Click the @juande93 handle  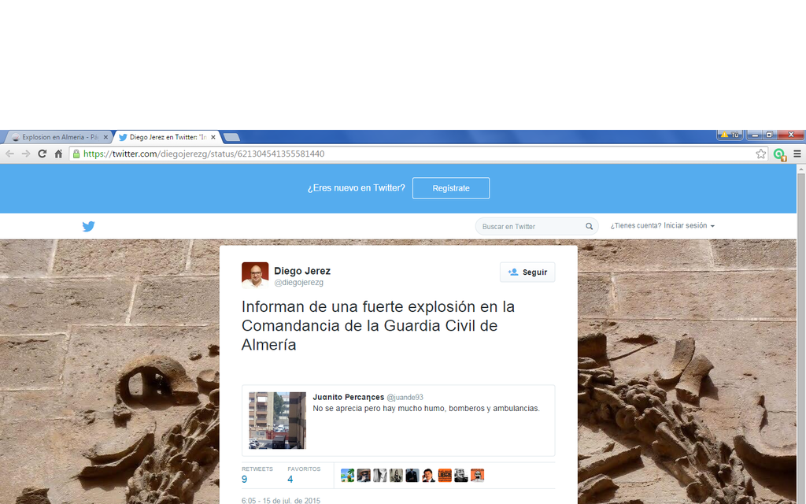[405, 398]
